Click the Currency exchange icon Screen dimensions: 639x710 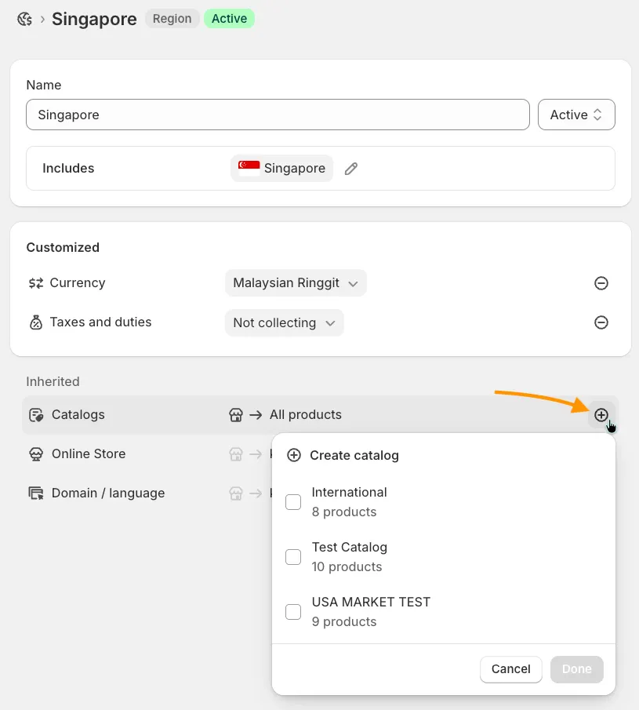point(35,283)
